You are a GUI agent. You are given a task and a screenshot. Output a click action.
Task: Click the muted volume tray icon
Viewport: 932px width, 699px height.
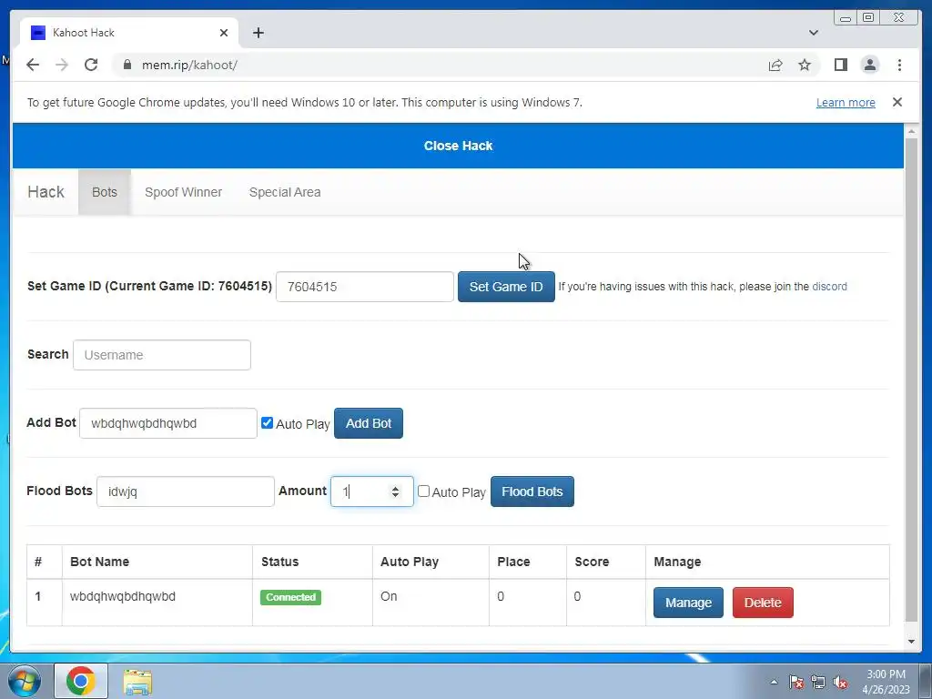[840, 682]
